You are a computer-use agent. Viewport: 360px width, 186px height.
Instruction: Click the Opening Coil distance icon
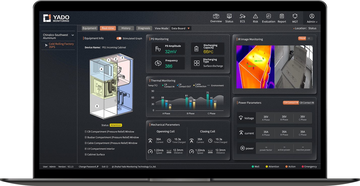tap(169, 151)
